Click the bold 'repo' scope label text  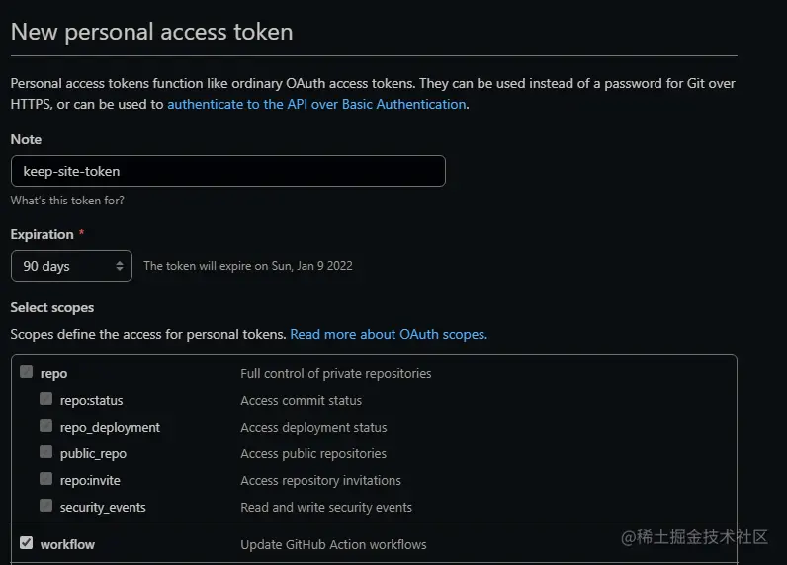(53, 374)
